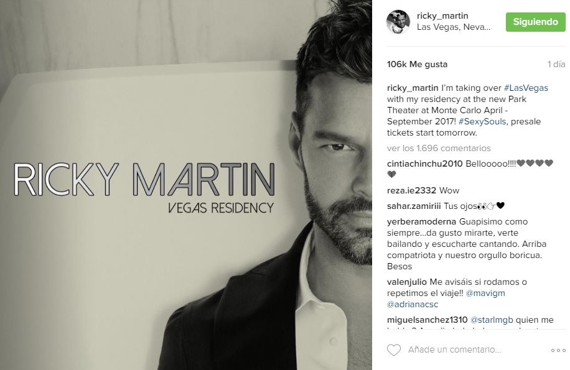Open the #SexySouls hashtag link

(482, 122)
